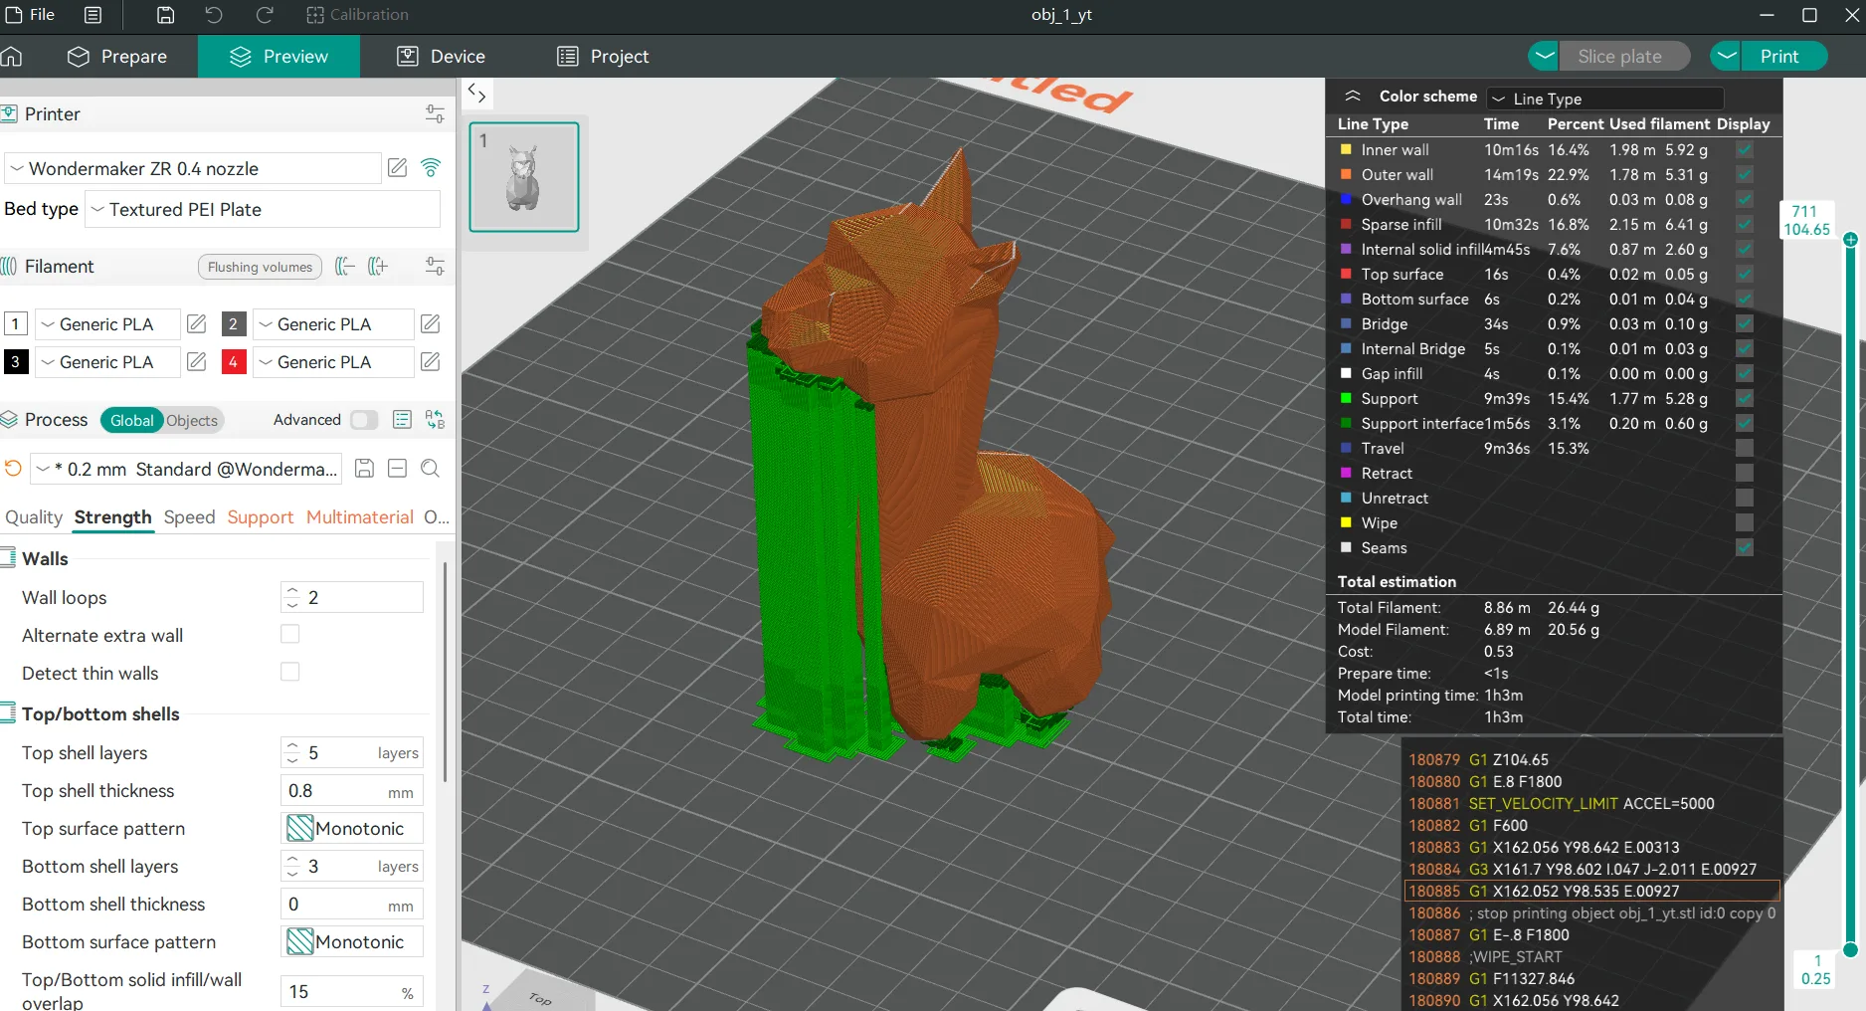This screenshot has width=1866, height=1011.
Task: Switch to the Prepare tab
Action: click(117, 57)
